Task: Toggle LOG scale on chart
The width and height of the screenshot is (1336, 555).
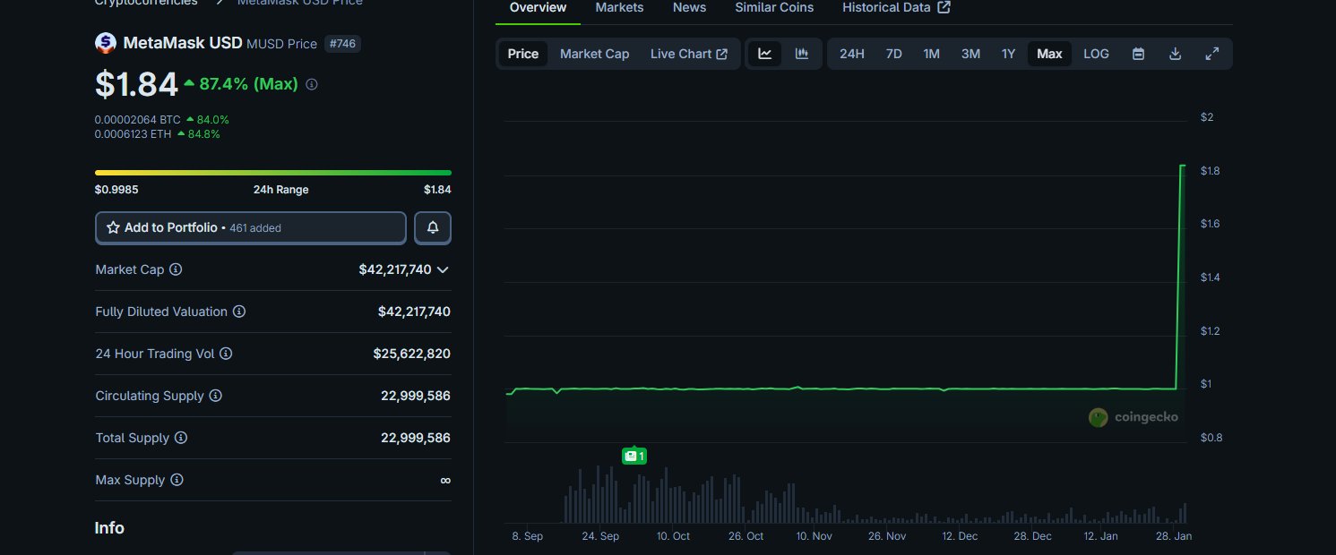Action: (x=1096, y=54)
